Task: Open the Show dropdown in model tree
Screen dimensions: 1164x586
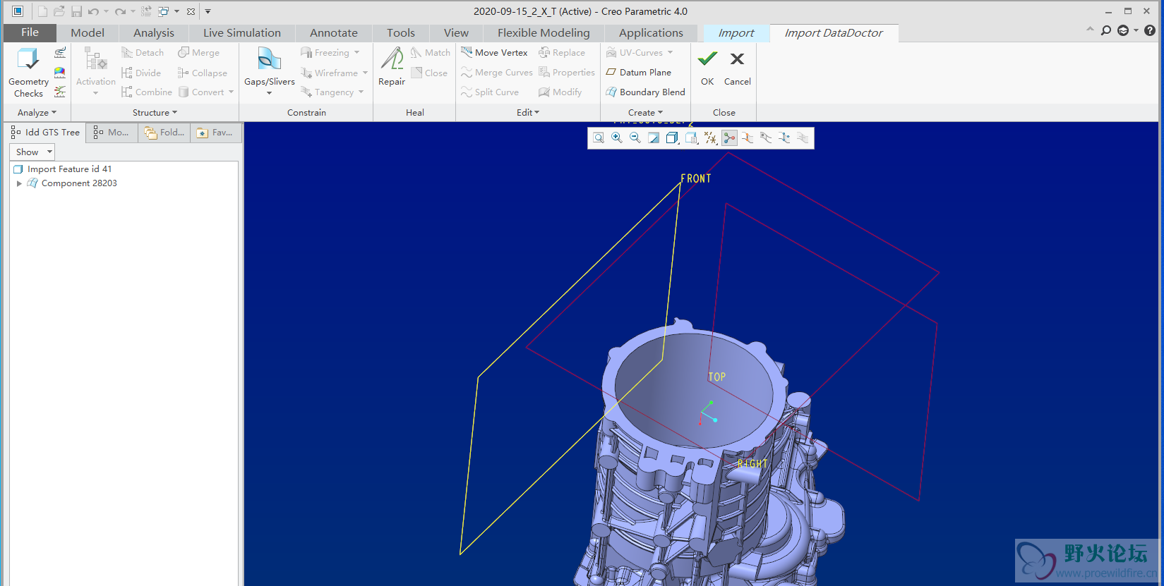Action: pyautogui.click(x=32, y=152)
